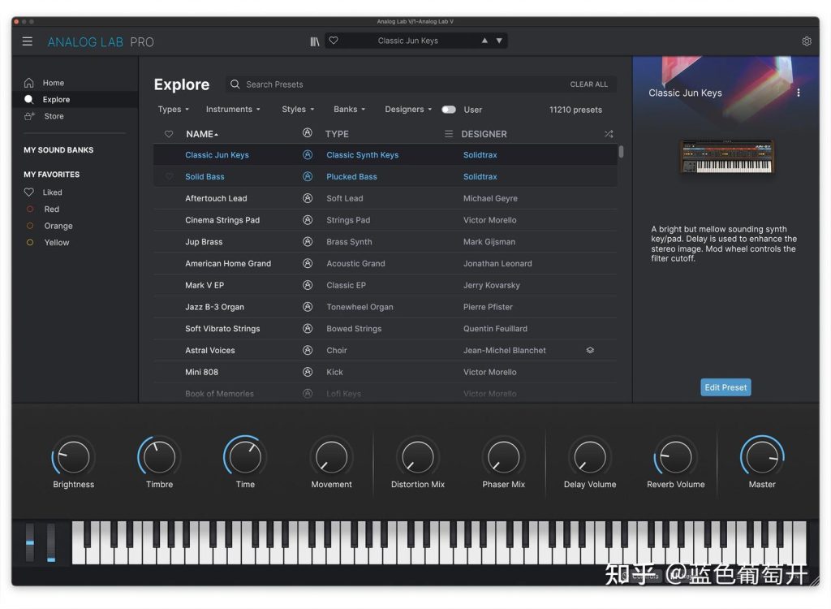This screenshot has height=609, width=831.
Task: Expand the Instruments filter dropdown
Action: tap(233, 110)
